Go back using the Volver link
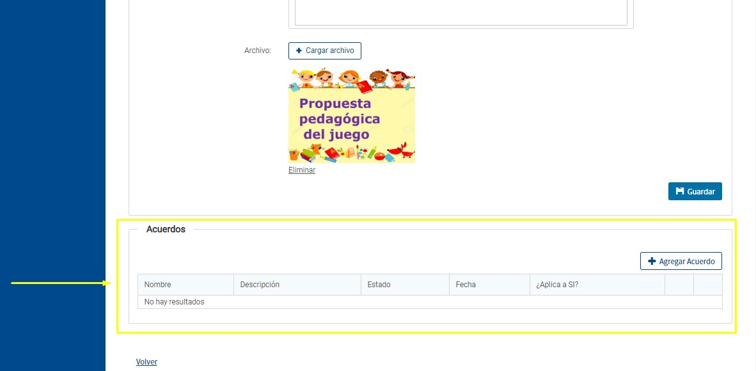Image resolution: width=756 pixels, height=371 pixels. (x=146, y=362)
